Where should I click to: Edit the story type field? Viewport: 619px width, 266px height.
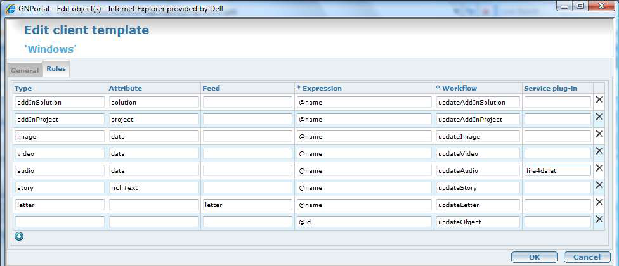(x=60, y=187)
